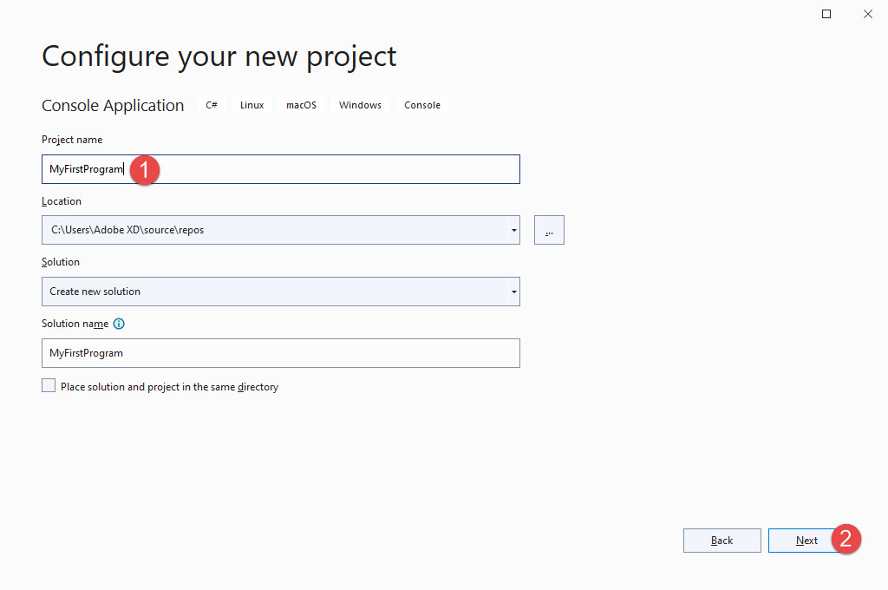Click the Location path text field
This screenshot has width=888, height=590.
pyautogui.click(x=260, y=229)
